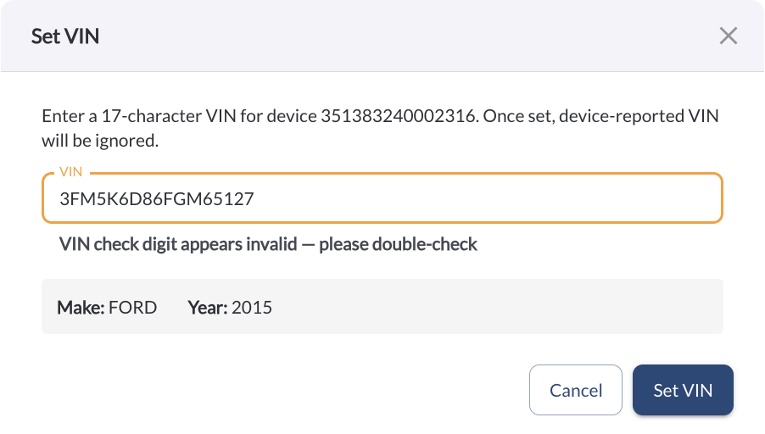765x434 pixels.
Task: Click the "FORD" make value
Action: pos(133,307)
